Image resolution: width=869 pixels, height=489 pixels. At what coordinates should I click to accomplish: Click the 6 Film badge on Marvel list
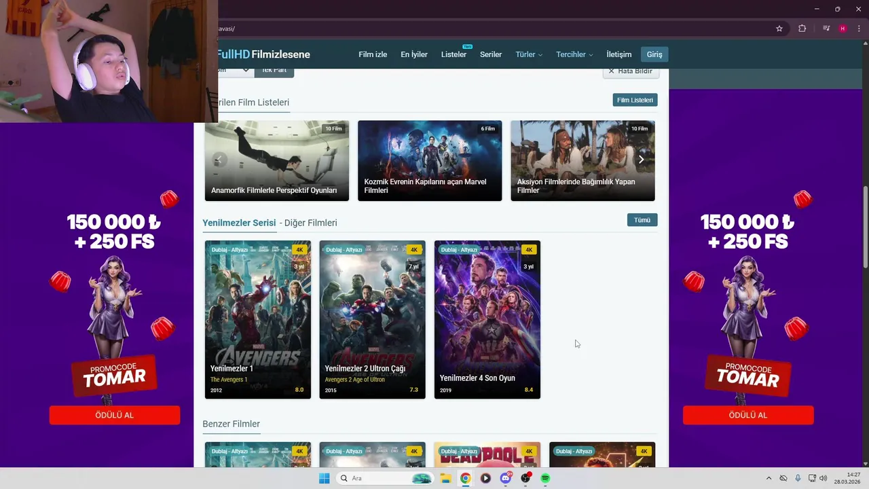point(488,128)
